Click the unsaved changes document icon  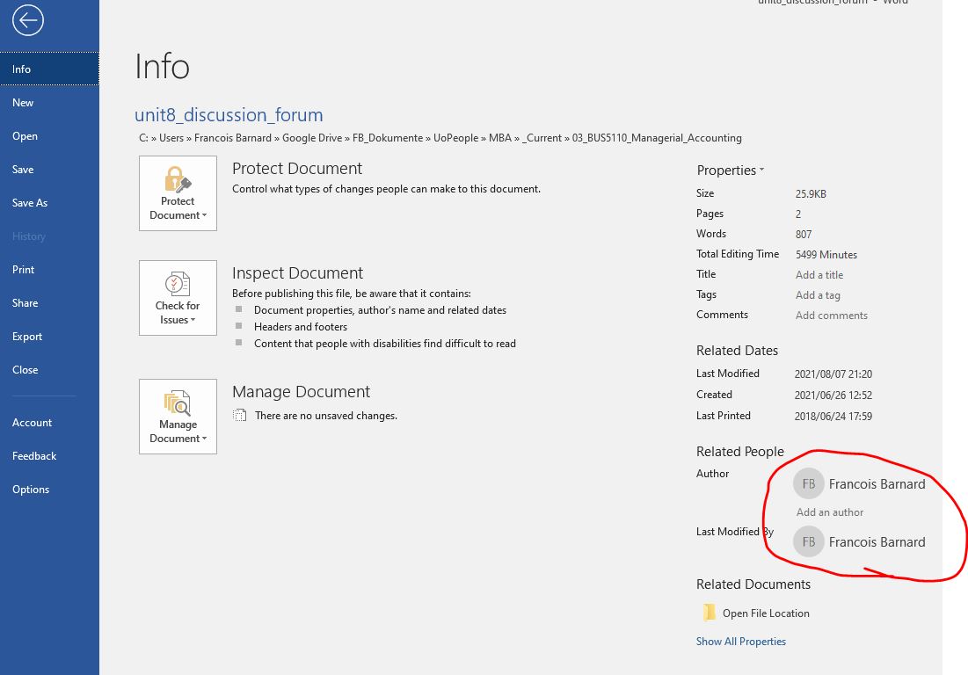[x=239, y=415]
